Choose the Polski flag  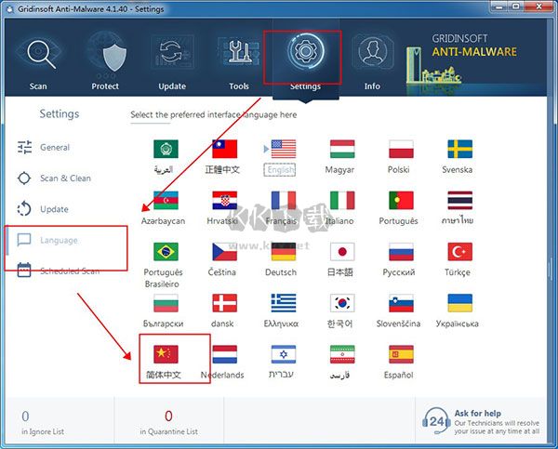[401, 149]
